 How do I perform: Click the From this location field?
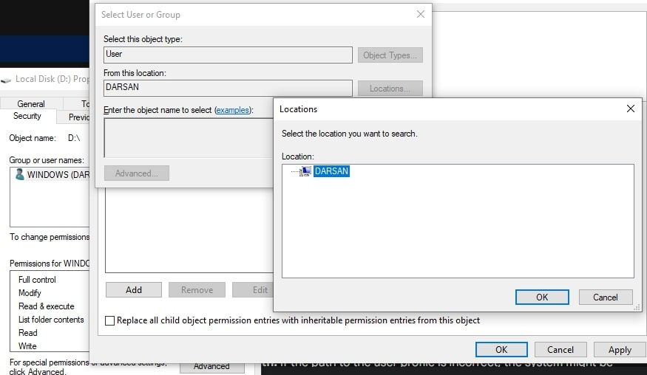[x=228, y=88]
